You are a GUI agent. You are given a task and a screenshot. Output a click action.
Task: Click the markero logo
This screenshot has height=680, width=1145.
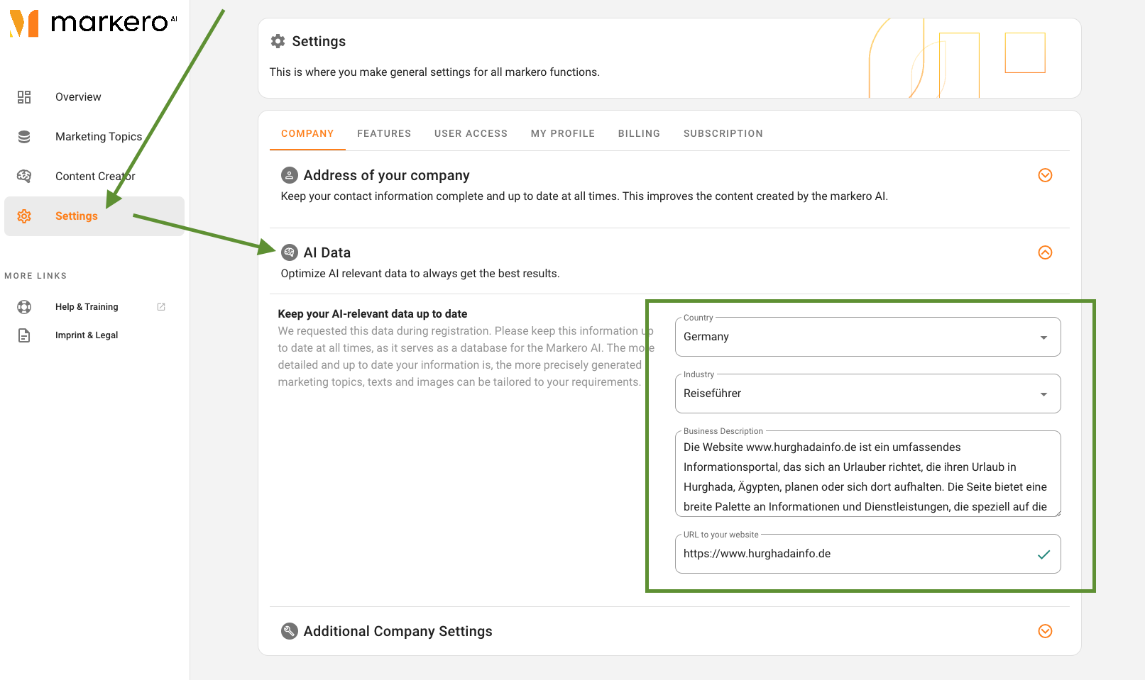click(93, 23)
